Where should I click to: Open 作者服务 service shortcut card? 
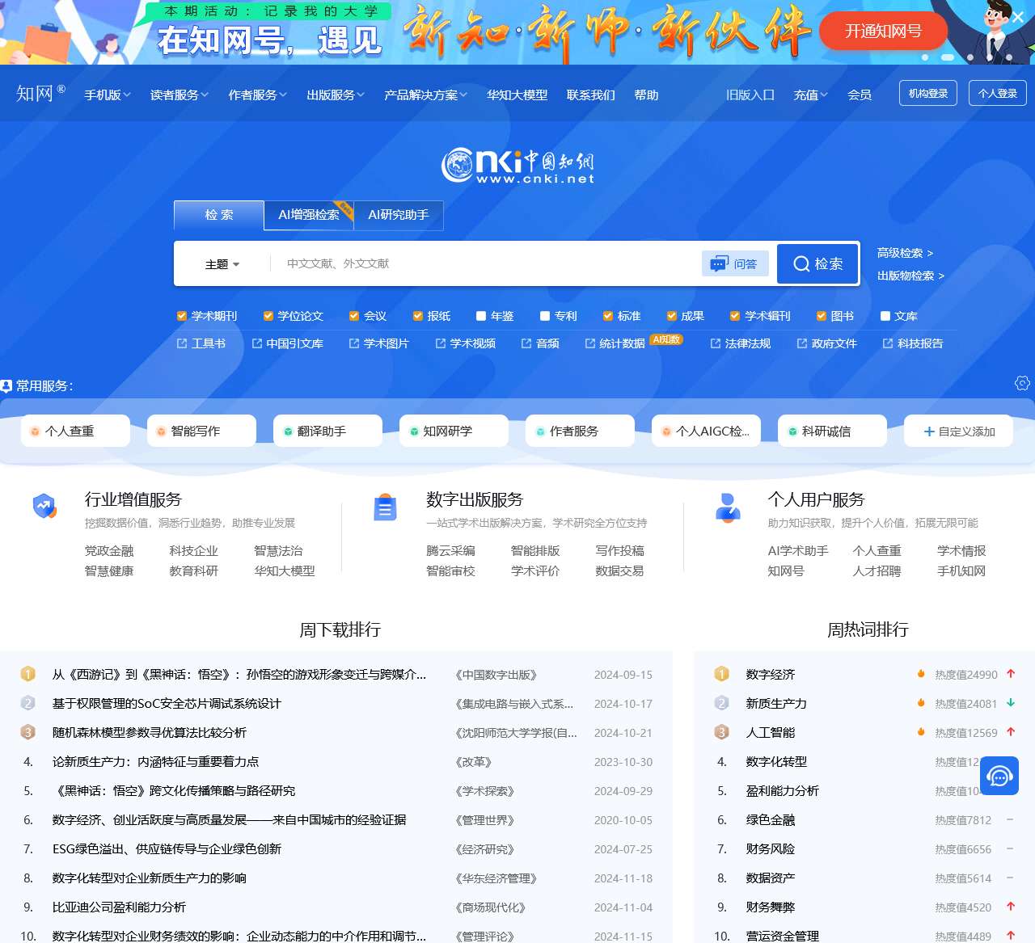(x=580, y=431)
